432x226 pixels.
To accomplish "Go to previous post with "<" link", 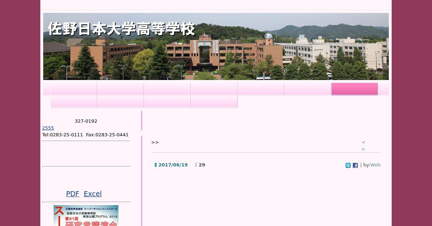I will [x=363, y=142].
